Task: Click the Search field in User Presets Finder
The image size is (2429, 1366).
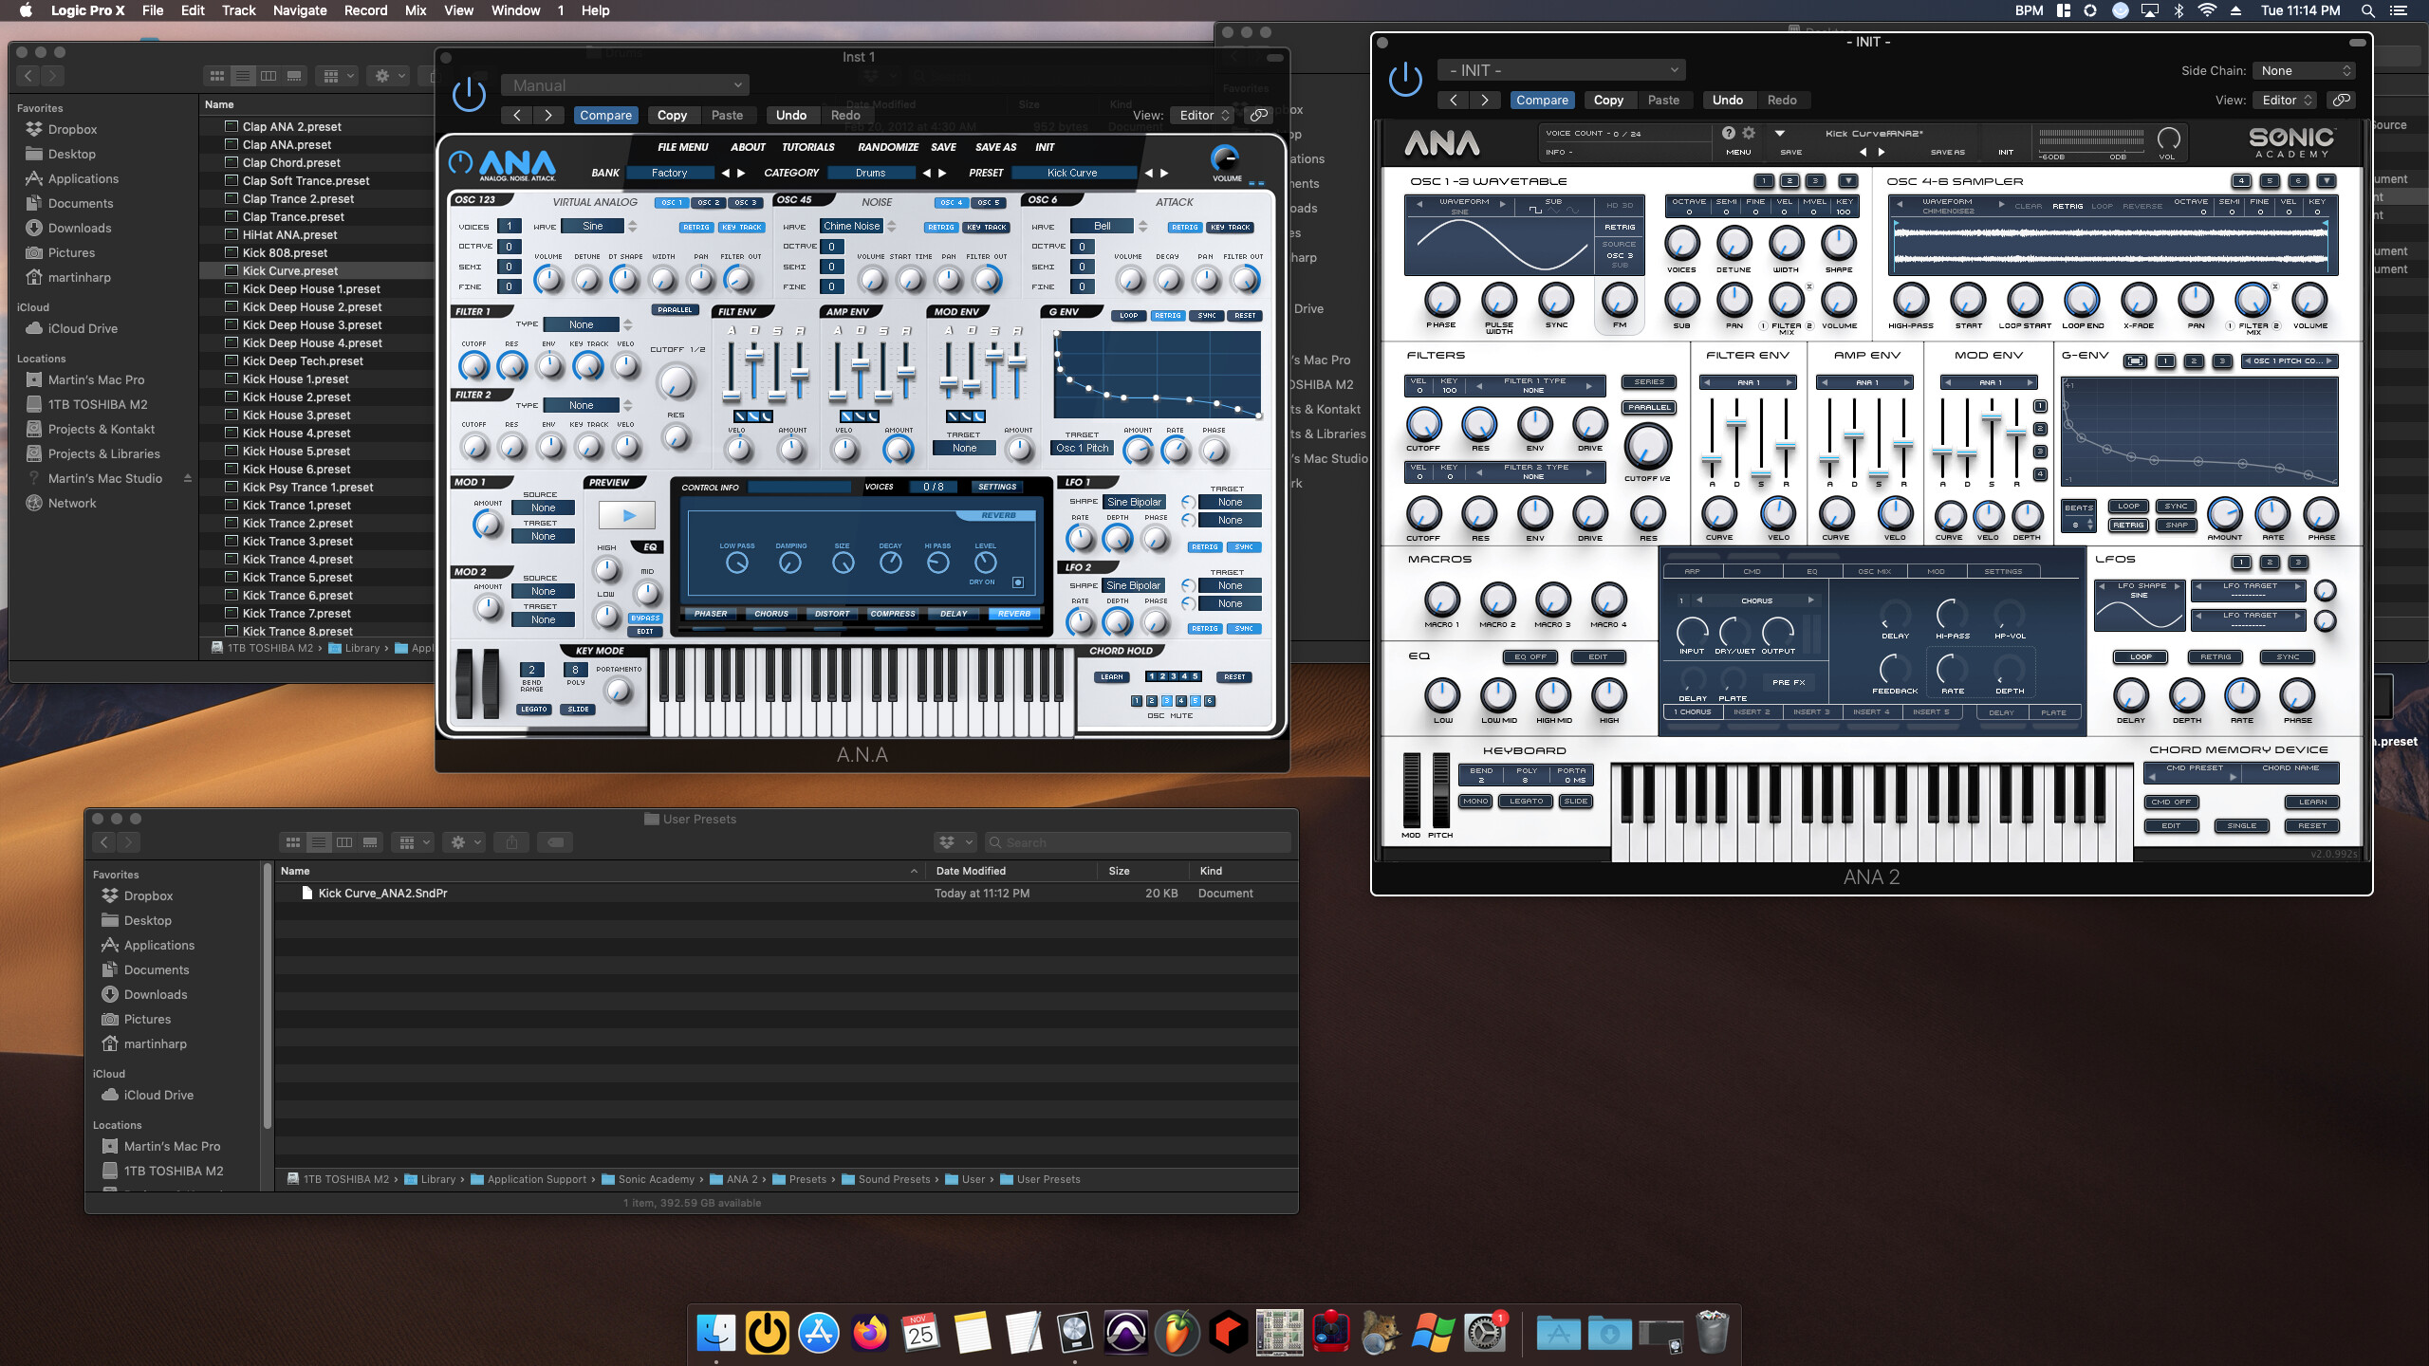Action: (1139, 842)
